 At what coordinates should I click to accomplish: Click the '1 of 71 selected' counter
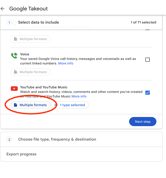coord(143,22)
